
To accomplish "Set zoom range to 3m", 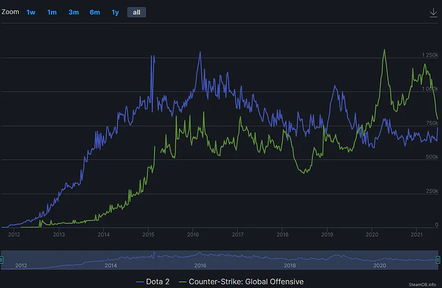I will (x=74, y=12).
